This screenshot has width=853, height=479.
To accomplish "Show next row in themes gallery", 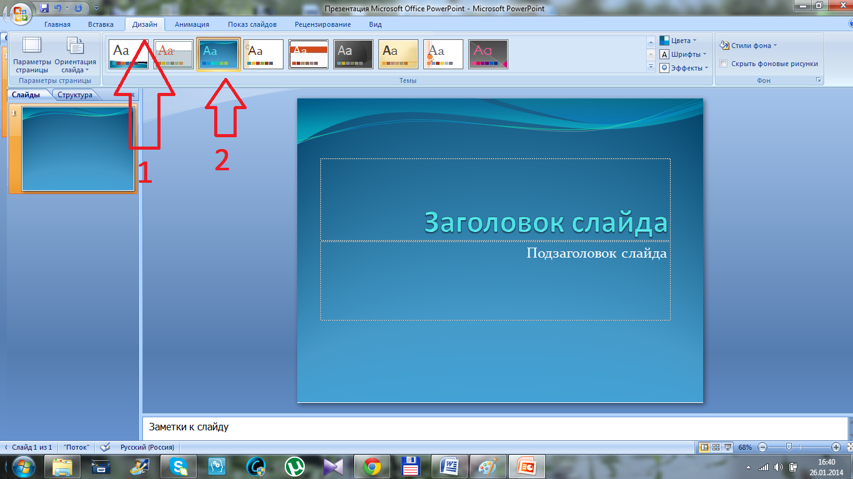I will coord(650,54).
